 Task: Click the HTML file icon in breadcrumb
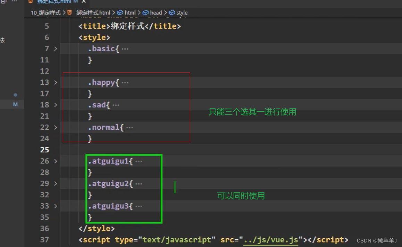coord(69,12)
